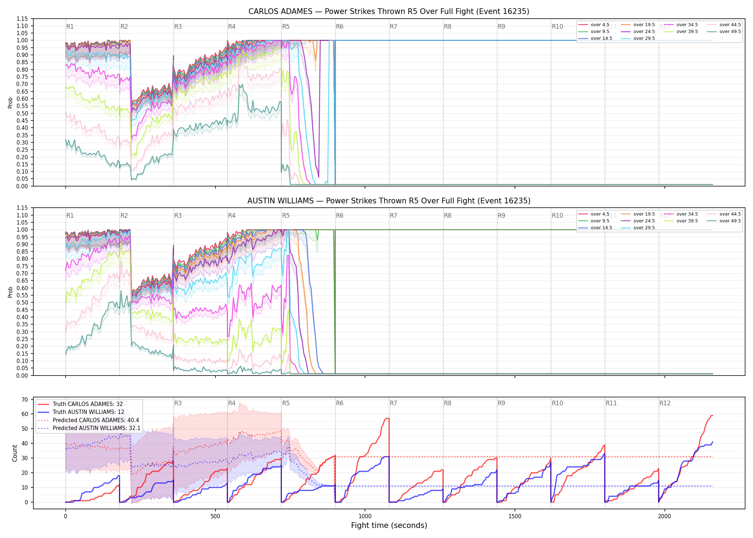Click 'over 9.5' legend entry in middle chart
Image resolution: width=753 pixels, height=538 pixels.
click(x=593, y=221)
